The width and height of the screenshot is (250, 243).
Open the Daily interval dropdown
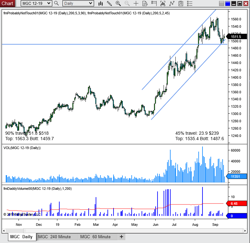point(78,3)
